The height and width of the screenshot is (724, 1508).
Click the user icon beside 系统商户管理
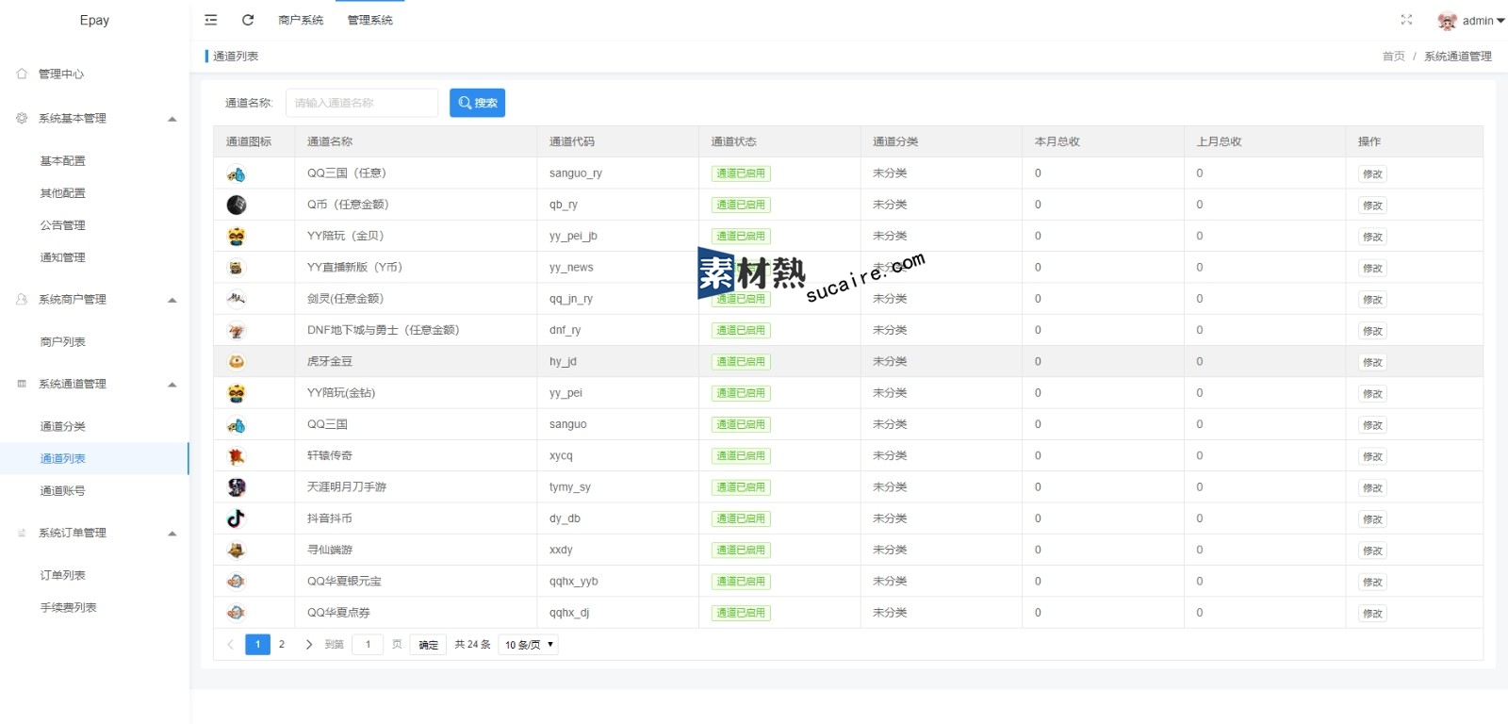(x=22, y=299)
